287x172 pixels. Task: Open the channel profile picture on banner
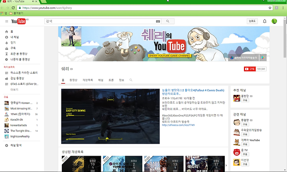(x=71, y=36)
